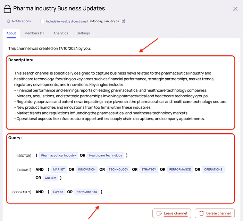The image size is (243, 221).
Task: Click the edit pencil icon next to digest date
Action: coord(124,21)
